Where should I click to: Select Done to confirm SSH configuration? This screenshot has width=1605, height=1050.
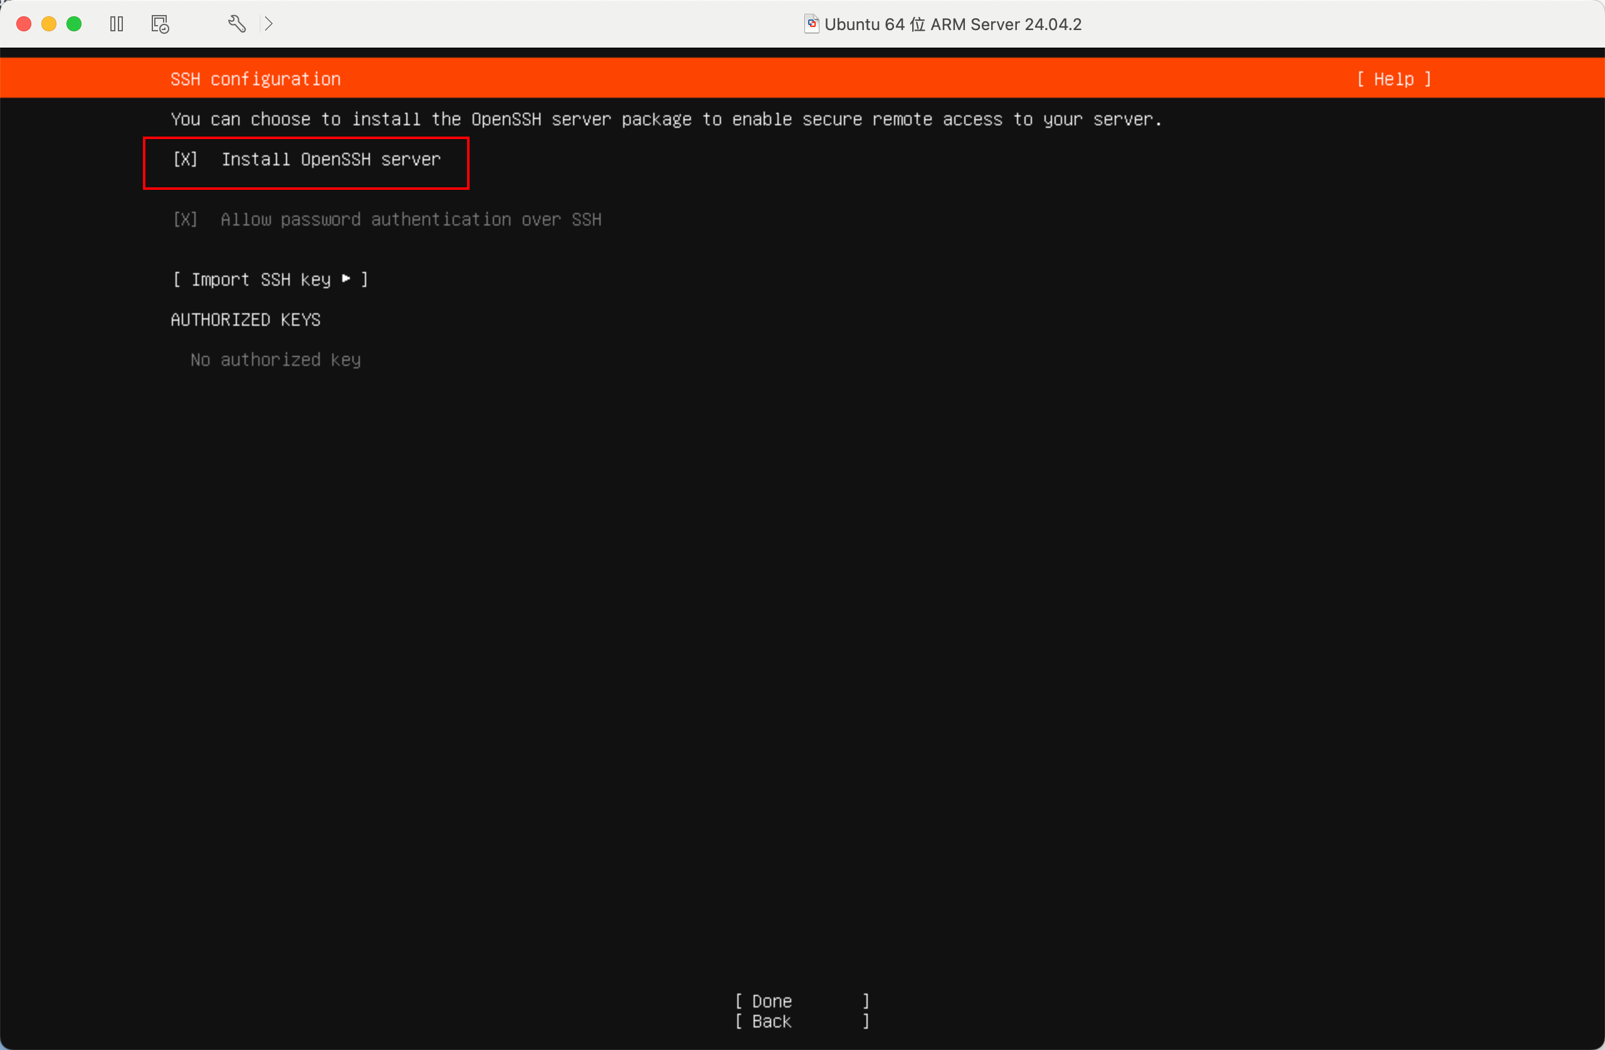tap(801, 1000)
